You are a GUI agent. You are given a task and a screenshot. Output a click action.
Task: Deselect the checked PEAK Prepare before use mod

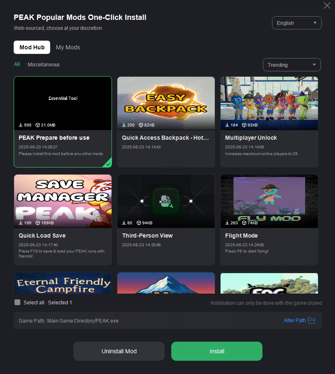pyautogui.click(x=108, y=164)
